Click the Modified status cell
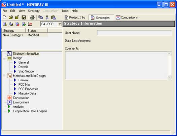 pyautogui.click(x=33, y=35)
